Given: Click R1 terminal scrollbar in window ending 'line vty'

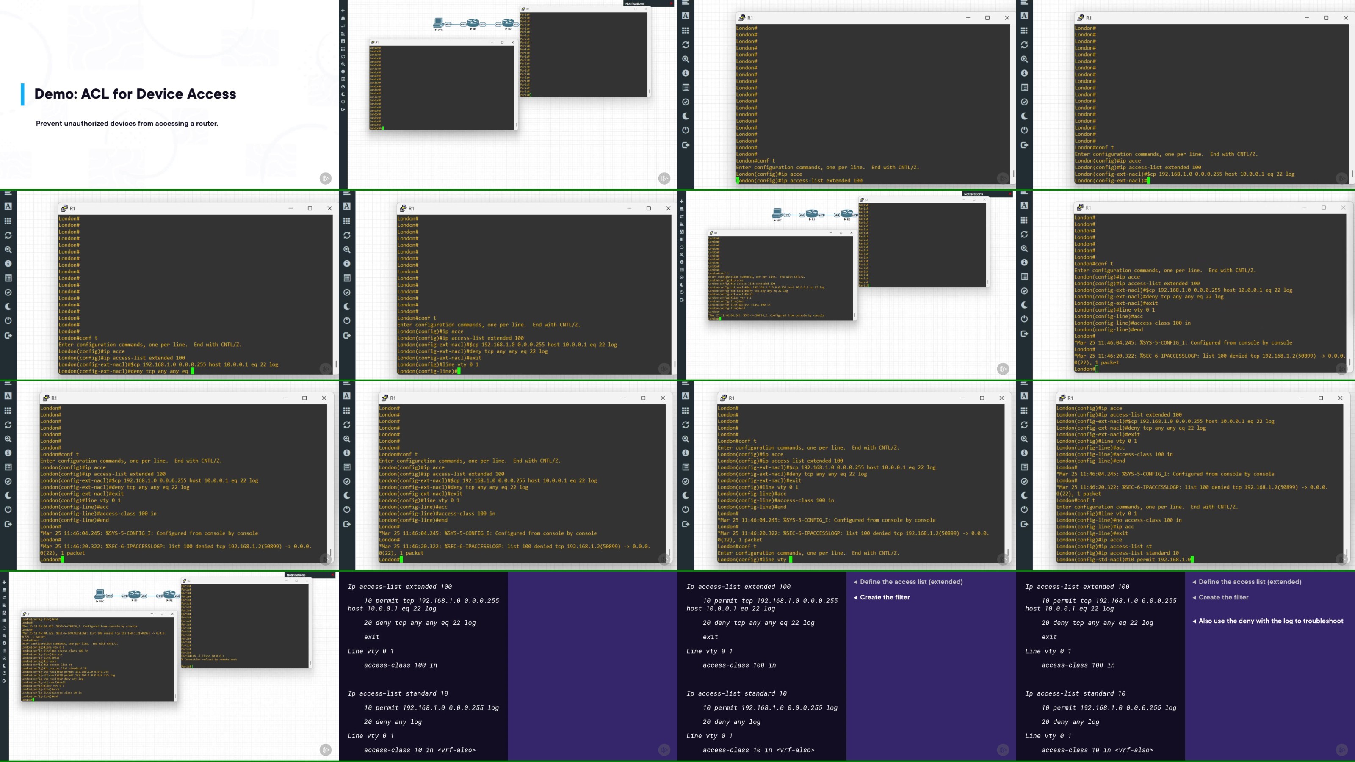Looking at the screenshot, I should coord(1007,553).
